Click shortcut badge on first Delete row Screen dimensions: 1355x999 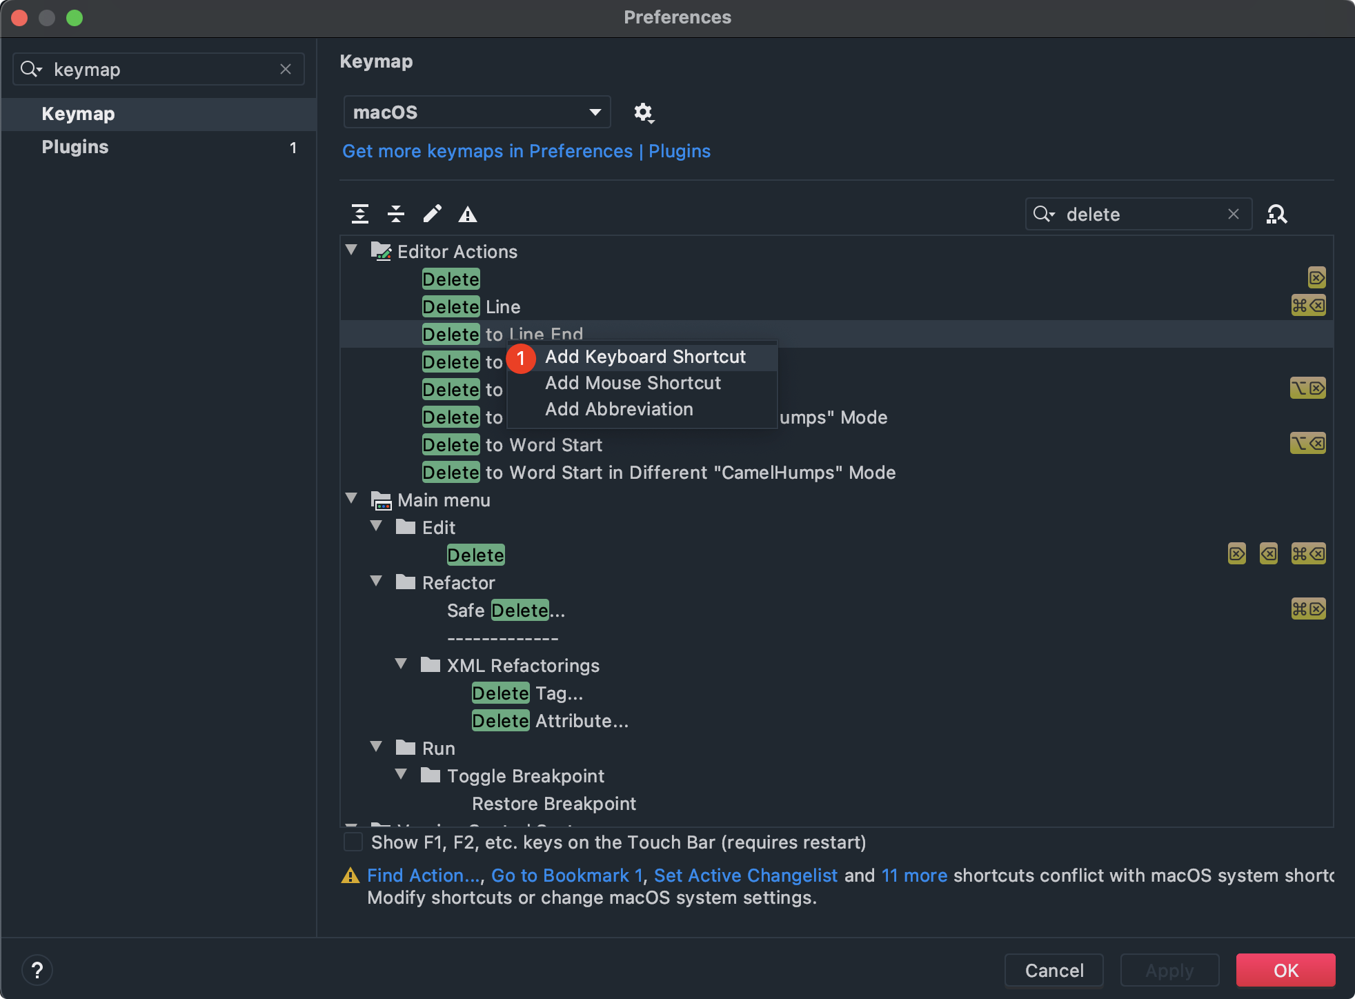coord(1316,278)
